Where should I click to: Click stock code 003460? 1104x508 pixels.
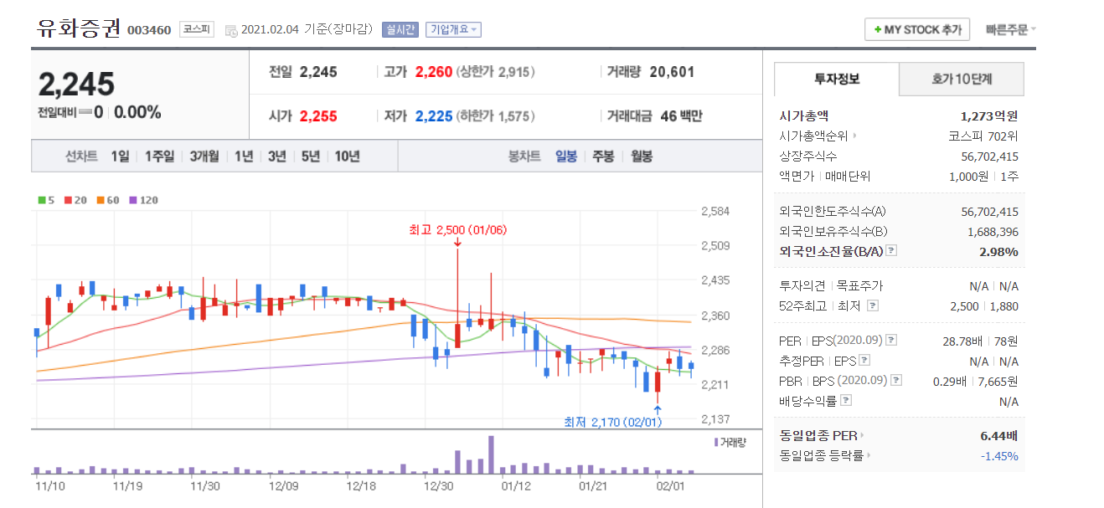click(x=149, y=31)
